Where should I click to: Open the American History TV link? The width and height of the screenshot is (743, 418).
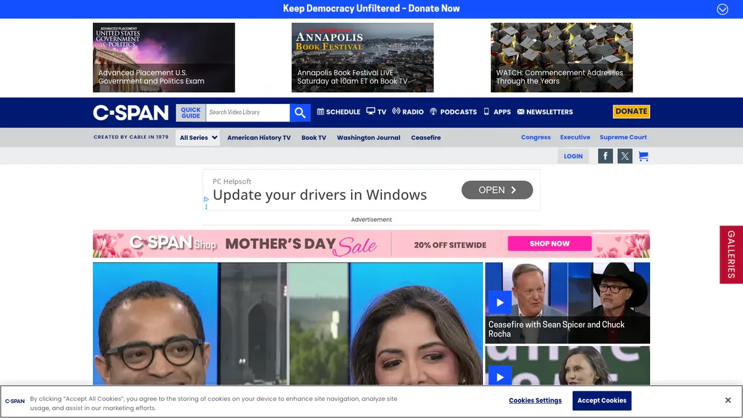[259, 137]
